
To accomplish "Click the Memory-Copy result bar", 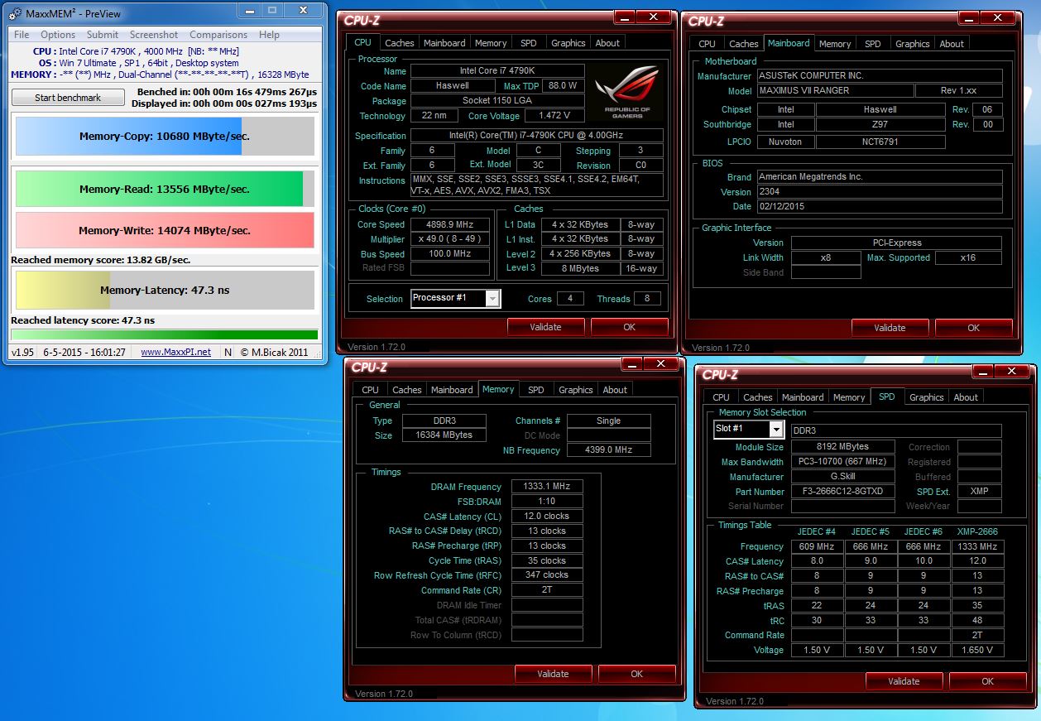I will tap(165, 137).
